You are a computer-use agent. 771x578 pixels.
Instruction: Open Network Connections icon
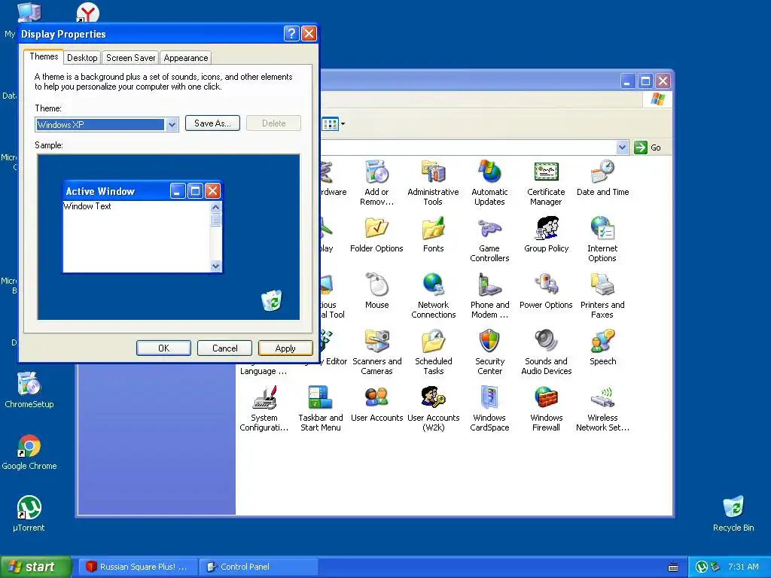click(x=433, y=285)
